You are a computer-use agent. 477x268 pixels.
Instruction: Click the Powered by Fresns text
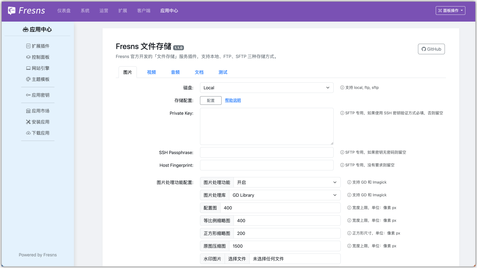38,255
